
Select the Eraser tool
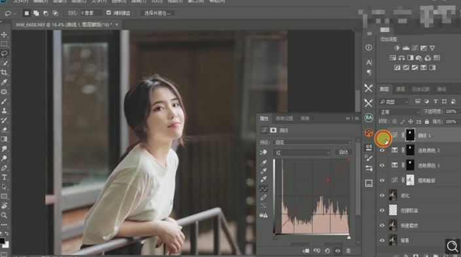4,129
